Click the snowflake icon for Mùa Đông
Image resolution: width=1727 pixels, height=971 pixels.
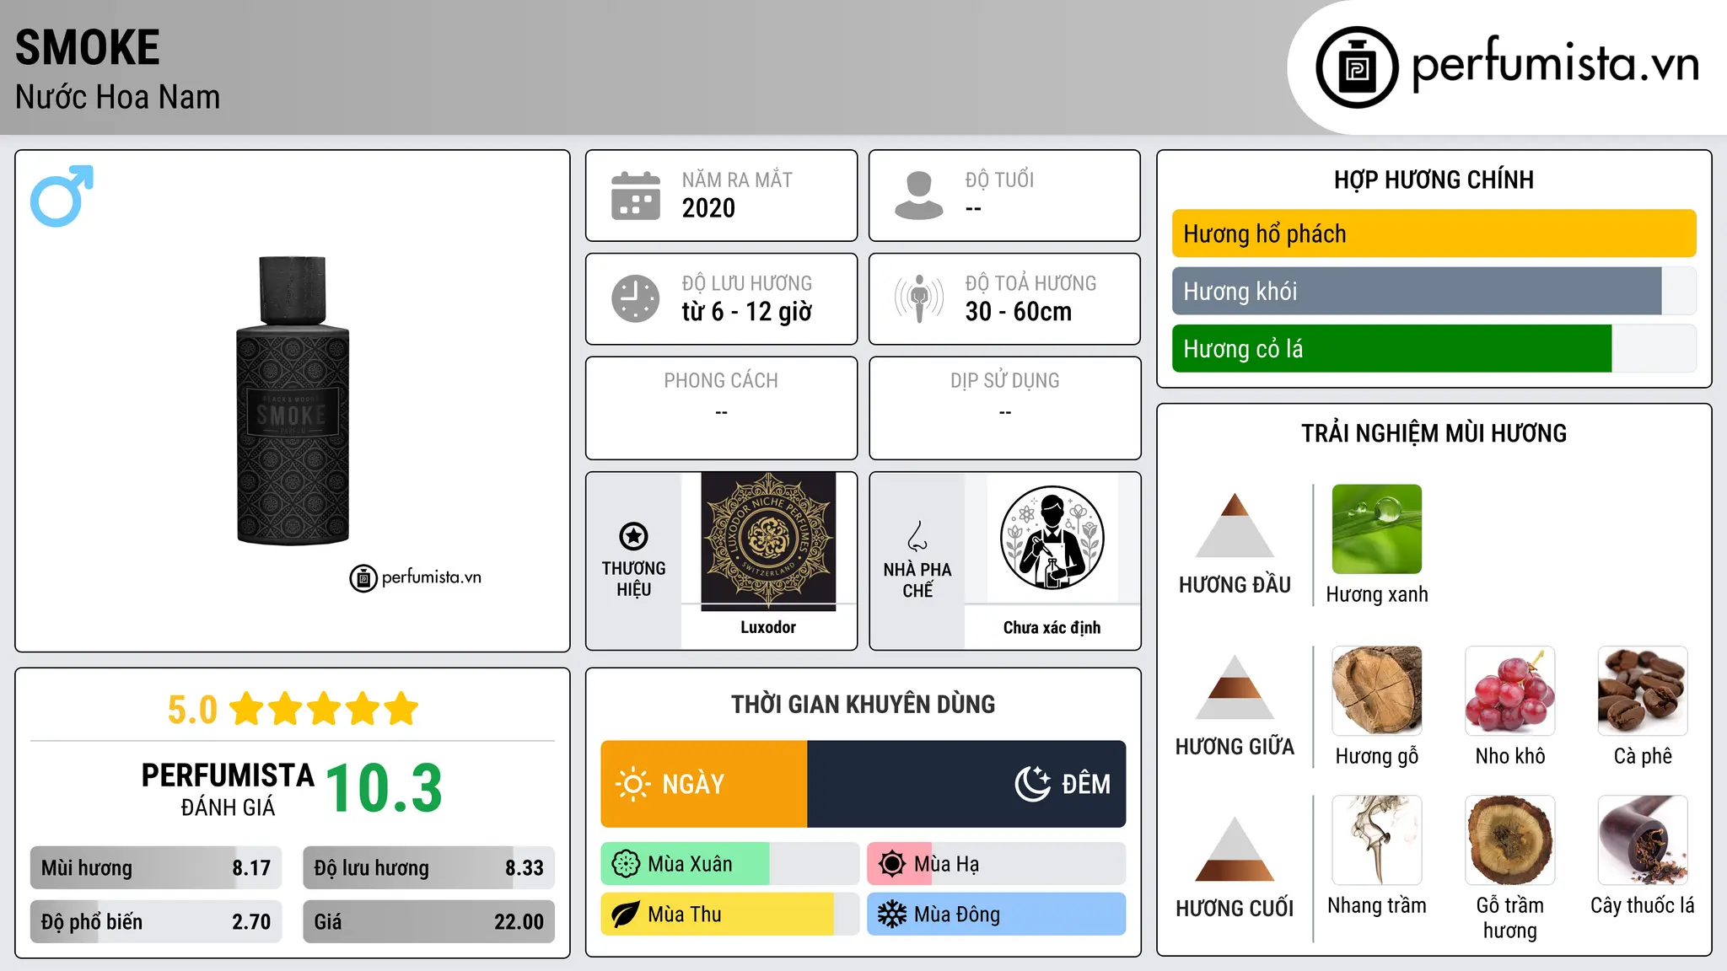[x=892, y=915]
